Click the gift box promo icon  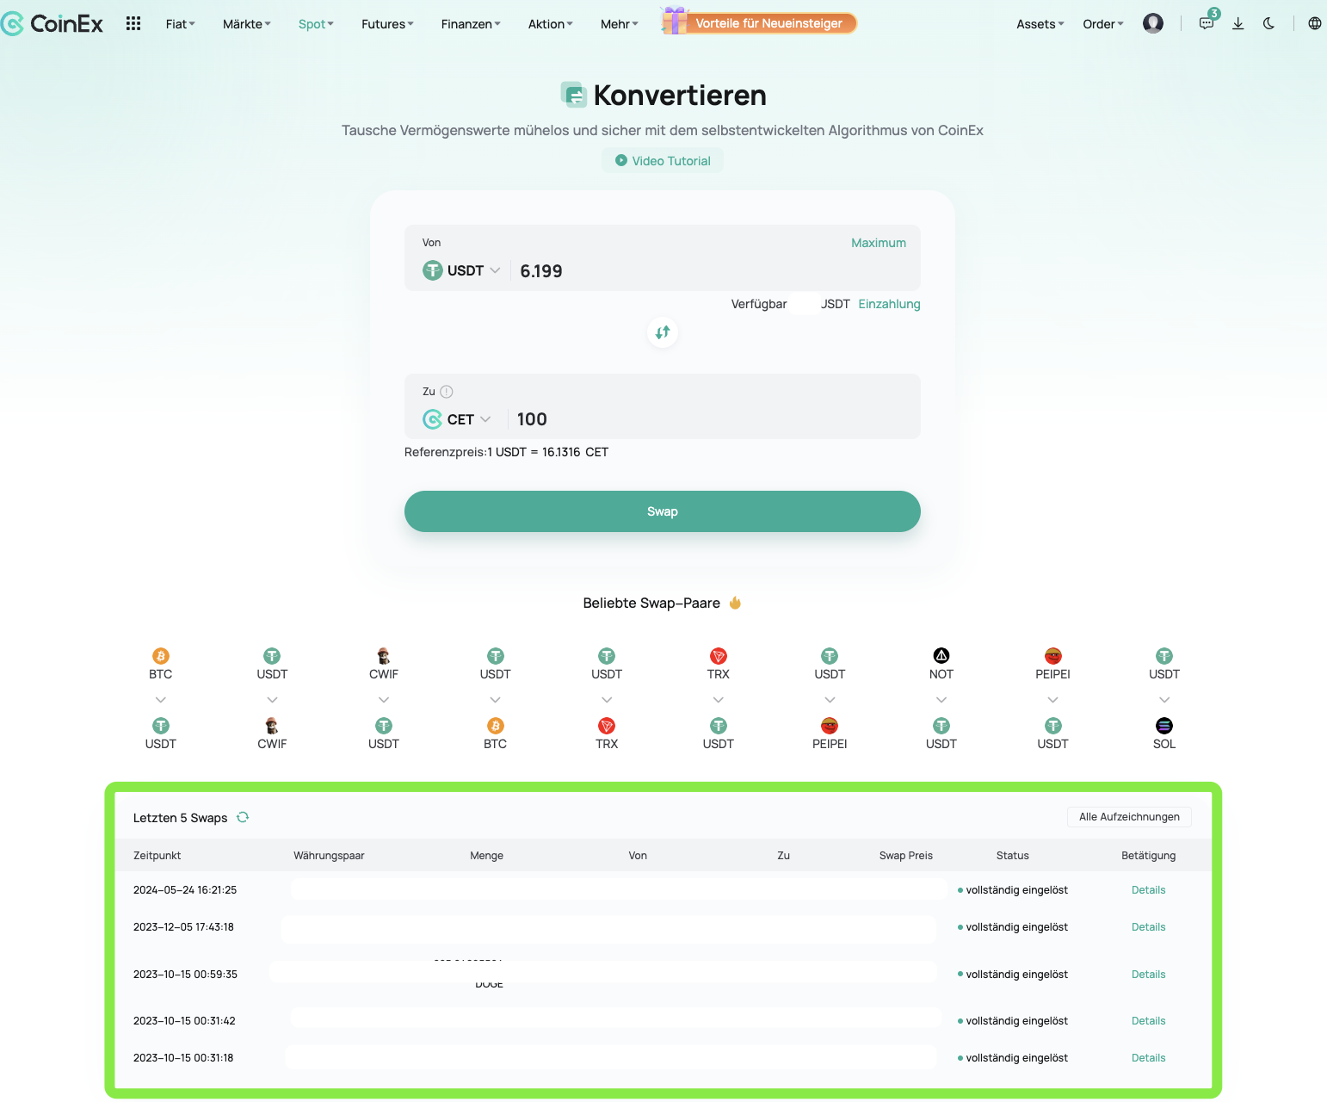click(x=675, y=21)
